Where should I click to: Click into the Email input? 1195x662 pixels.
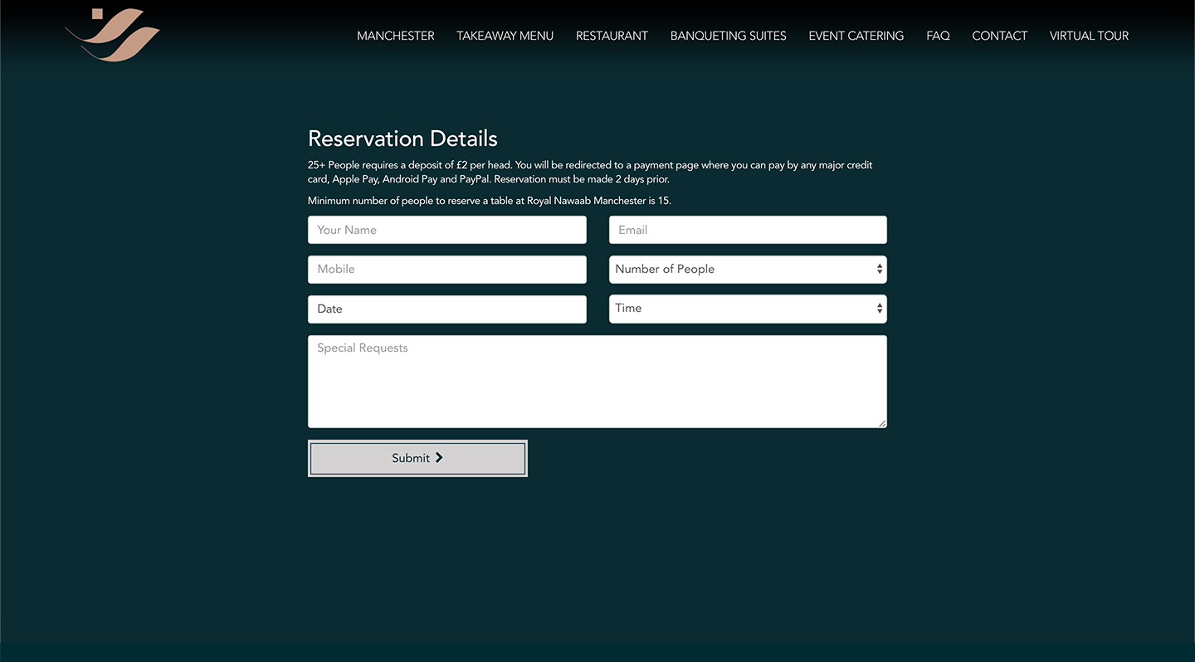click(x=747, y=230)
